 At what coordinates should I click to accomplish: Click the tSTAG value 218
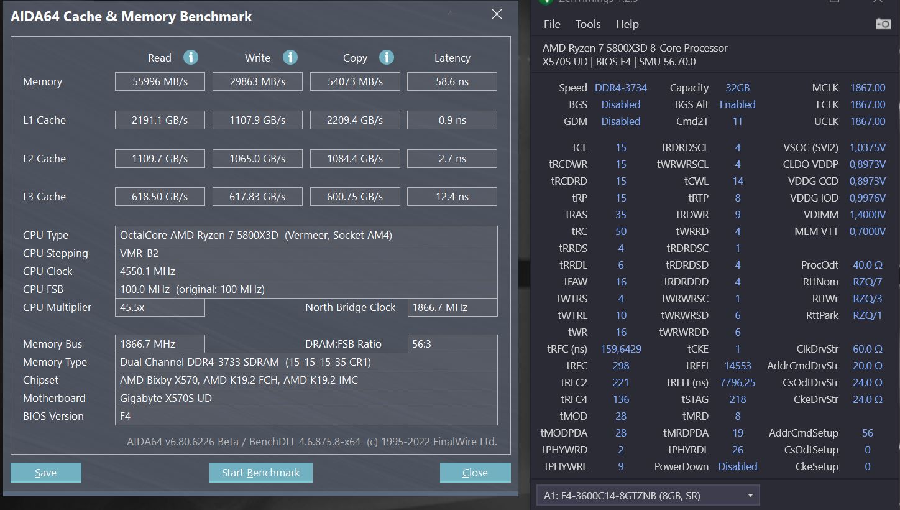(738, 399)
